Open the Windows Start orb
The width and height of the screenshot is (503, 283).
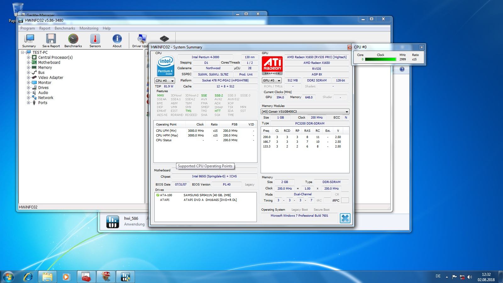pyautogui.click(x=8, y=277)
